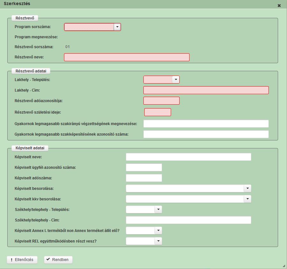The width and height of the screenshot is (287, 269).
Task: Open the Annex I. termék dropdown
Action: pos(158,230)
